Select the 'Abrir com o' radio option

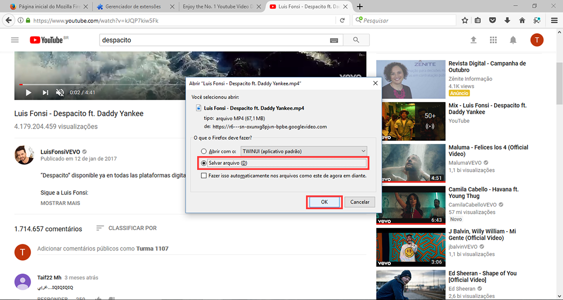pos(204,151)
